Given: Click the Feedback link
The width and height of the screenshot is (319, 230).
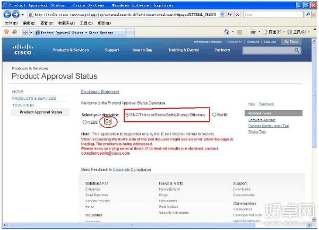Looking at the screenshot, I should point(267,104).
